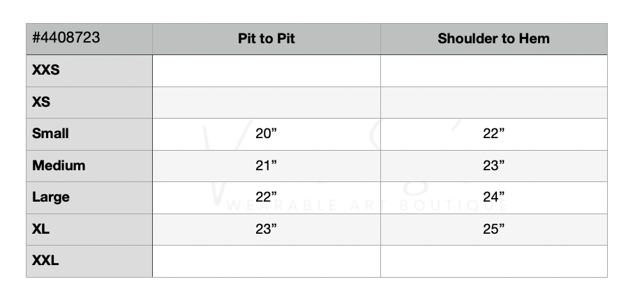
Task: Click the empty XXS Pit to Pit cell
Action: coord(266,70)
